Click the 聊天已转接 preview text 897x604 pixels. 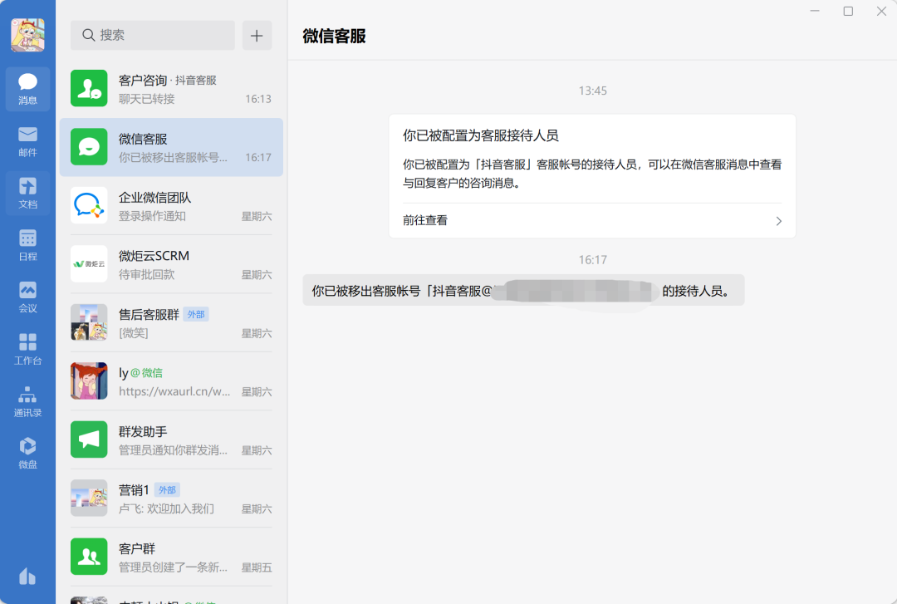click(146, 99)
